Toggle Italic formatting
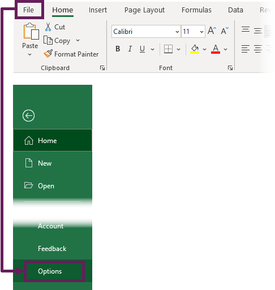The image size is (275, 290). click(130, 49)
